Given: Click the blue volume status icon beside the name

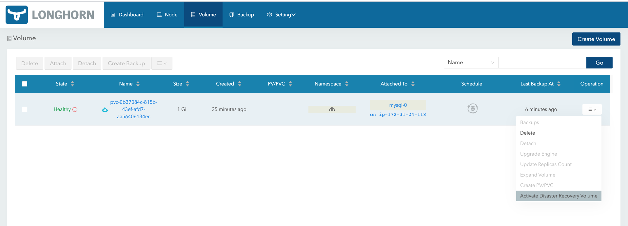Looking at the screenshot, I should coord(105,110).
